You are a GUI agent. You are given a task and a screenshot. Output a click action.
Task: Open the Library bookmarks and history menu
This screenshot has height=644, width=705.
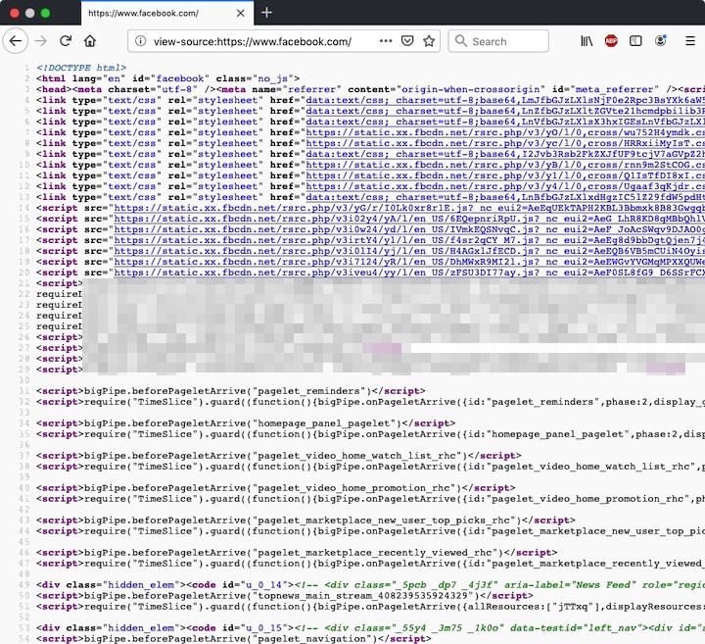587,41
